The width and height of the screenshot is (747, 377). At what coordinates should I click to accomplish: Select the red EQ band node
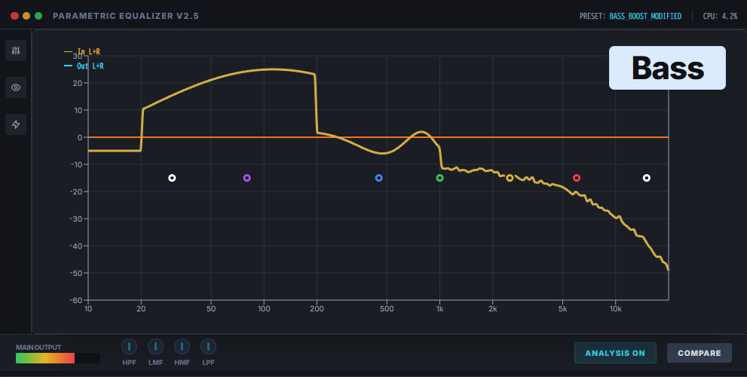point(577,178)
